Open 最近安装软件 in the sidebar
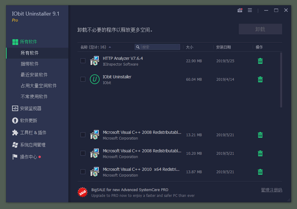 [x=34, y=75]
